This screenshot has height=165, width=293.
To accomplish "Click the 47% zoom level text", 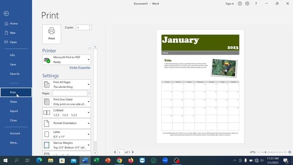I will (253, 152).
